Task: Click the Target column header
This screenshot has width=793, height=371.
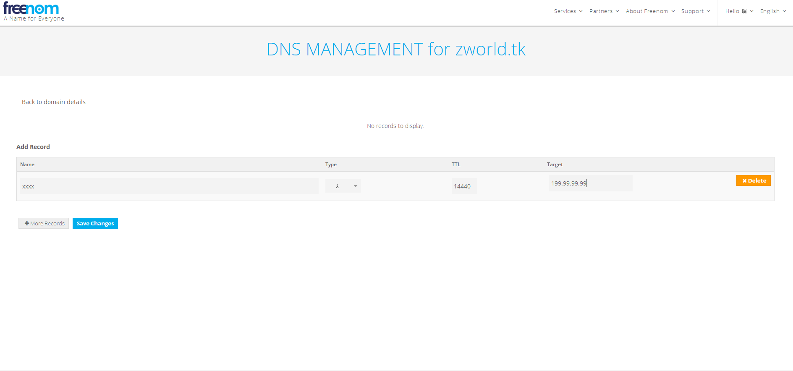Action: click(x=555, y=165)
